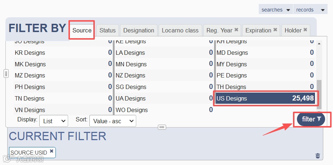This screenshot has width=333, height=165.
Task: Remove the Reg. Year tab with its X icon
Action: (x=236, y=30)
